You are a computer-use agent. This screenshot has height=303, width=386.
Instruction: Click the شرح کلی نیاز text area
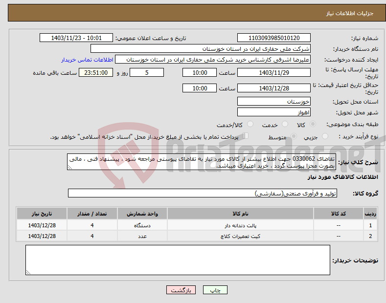202,162
